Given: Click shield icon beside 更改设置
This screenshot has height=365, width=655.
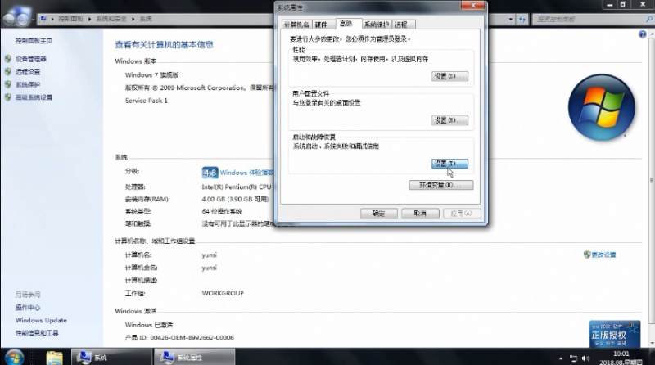Looking at the screenshot, I should (x=587, y=255).
